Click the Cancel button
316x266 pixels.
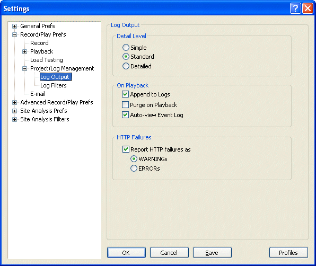tap(169, 253)
